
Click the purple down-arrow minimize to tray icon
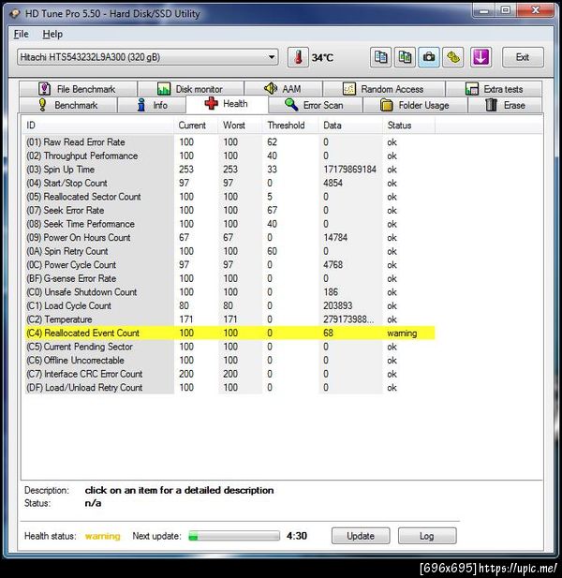tap(481, 57)
